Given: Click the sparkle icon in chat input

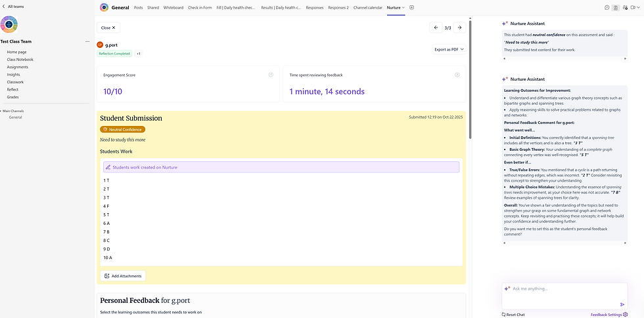Looking at the screenshot, I should coord(507,288).
